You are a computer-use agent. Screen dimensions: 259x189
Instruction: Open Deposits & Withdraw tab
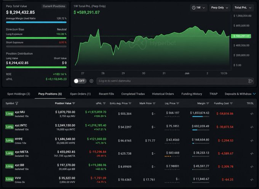click(238, 94)
